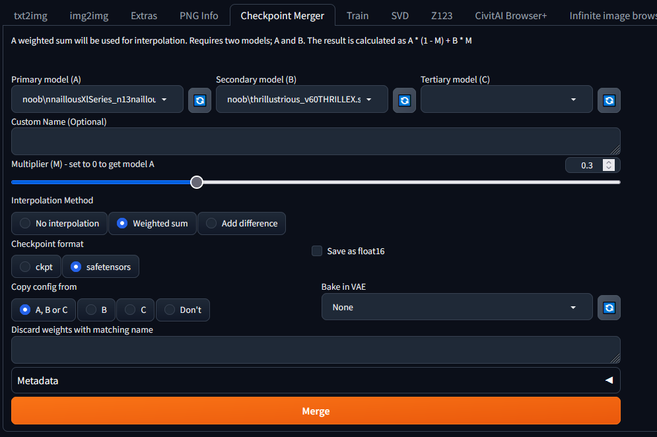This screenshot has height=437, width=657.
Task: Open CivitAI Browser+ tab
Action: click(x=511, y=16)
